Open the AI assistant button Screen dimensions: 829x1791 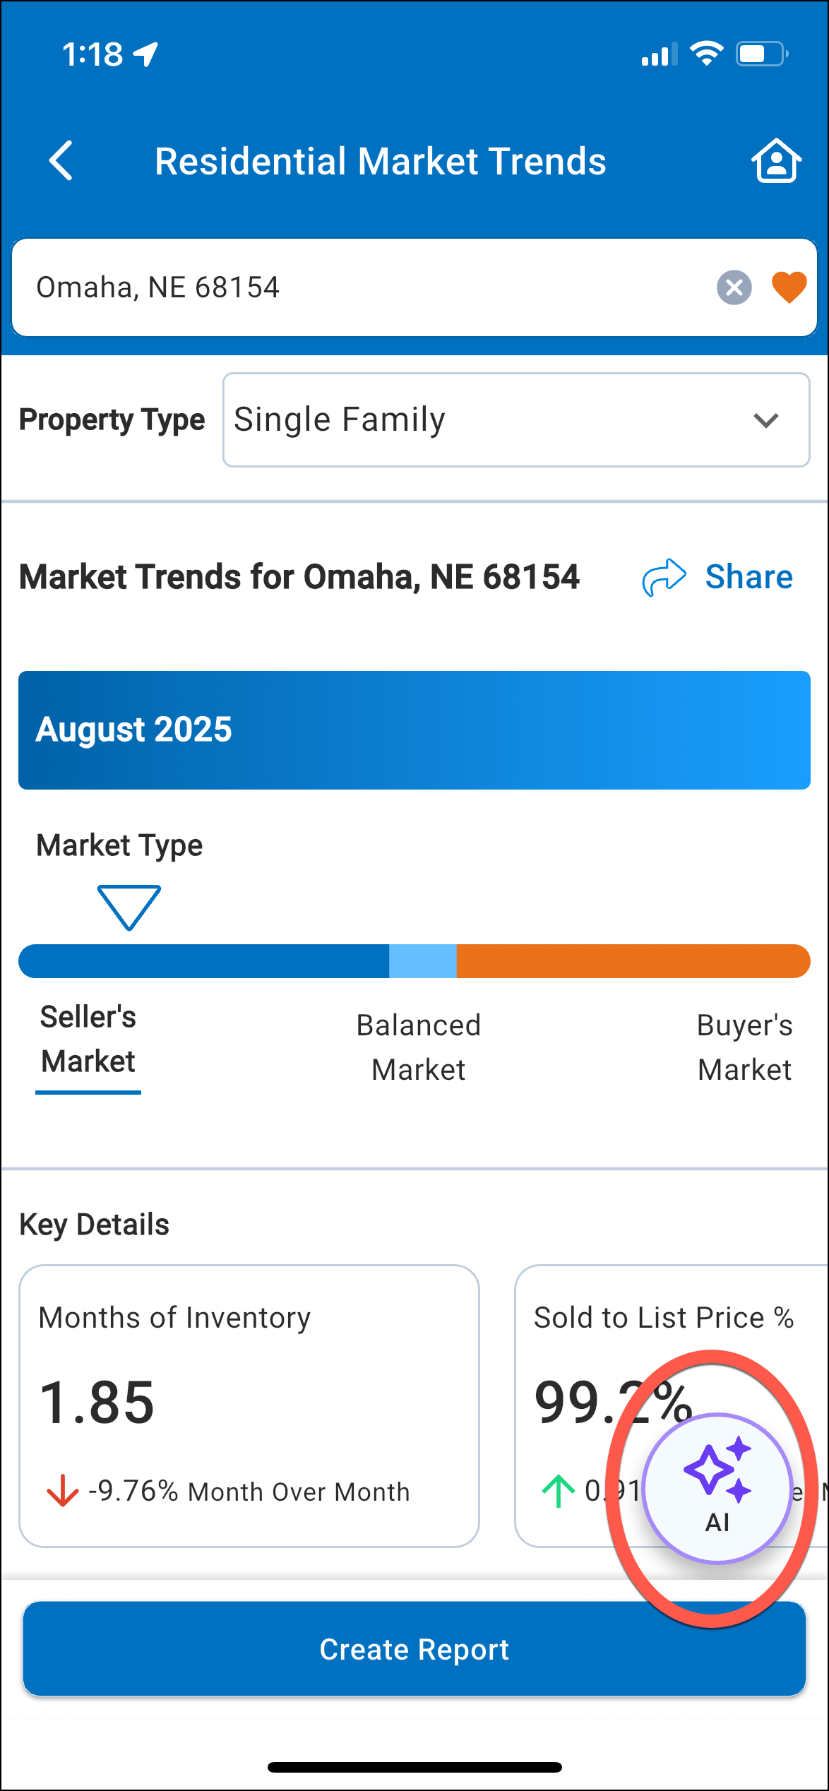717,1487
